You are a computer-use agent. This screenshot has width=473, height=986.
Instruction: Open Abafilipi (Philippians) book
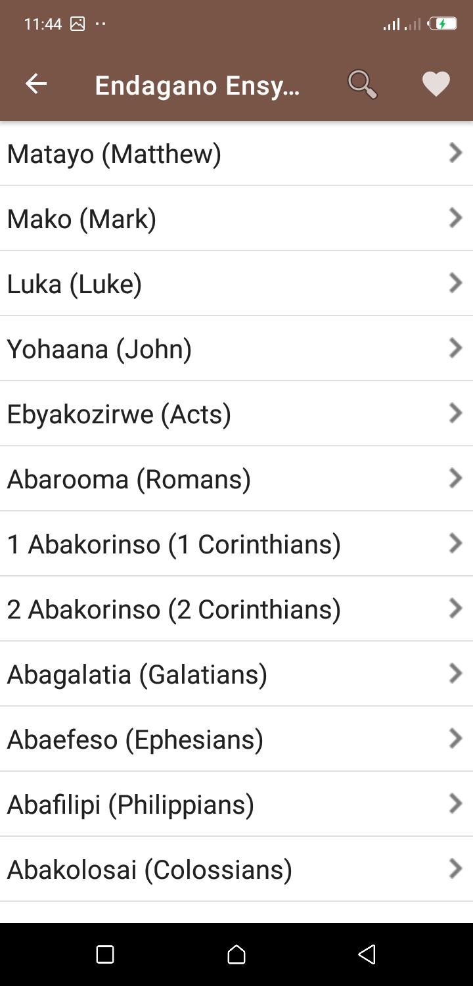click(x=236, y=804)
